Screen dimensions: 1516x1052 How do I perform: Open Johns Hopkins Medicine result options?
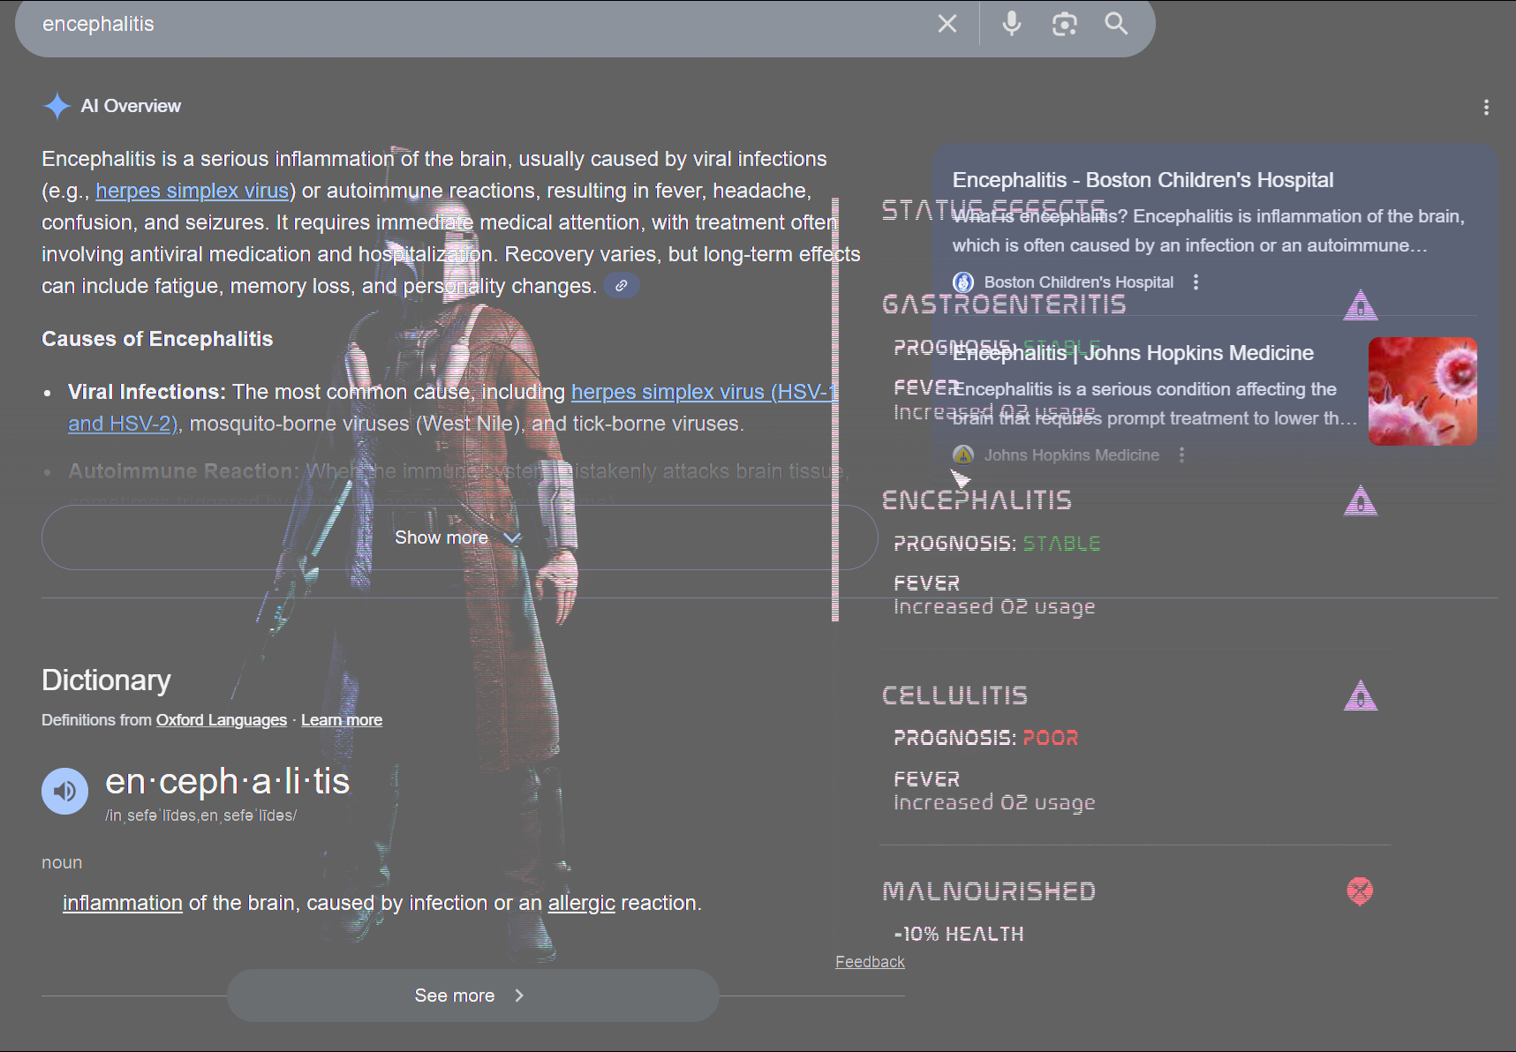(x=1181, y=455)
